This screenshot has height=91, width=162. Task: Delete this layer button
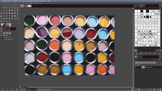point(160,89)
